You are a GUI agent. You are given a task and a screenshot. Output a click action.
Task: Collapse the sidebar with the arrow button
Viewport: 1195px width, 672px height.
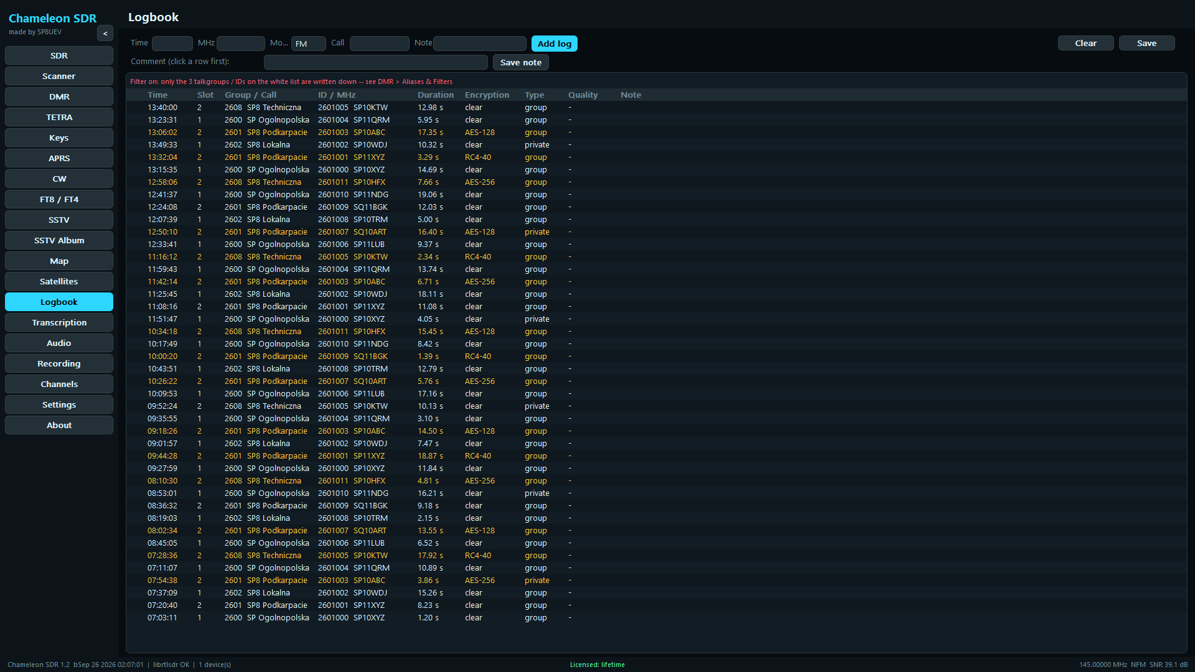click(x=105, y=34)
